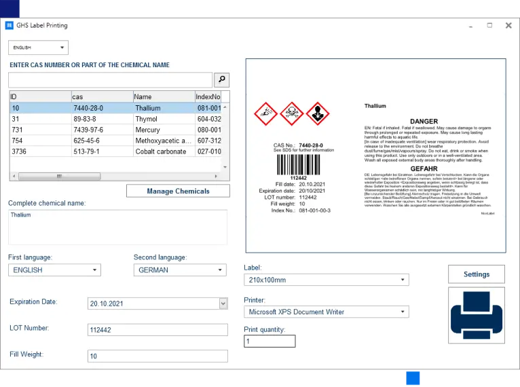Click the blue taskbar icon at bottom
The width and height of the screenshot is (520, 387).
click(413, 378)
